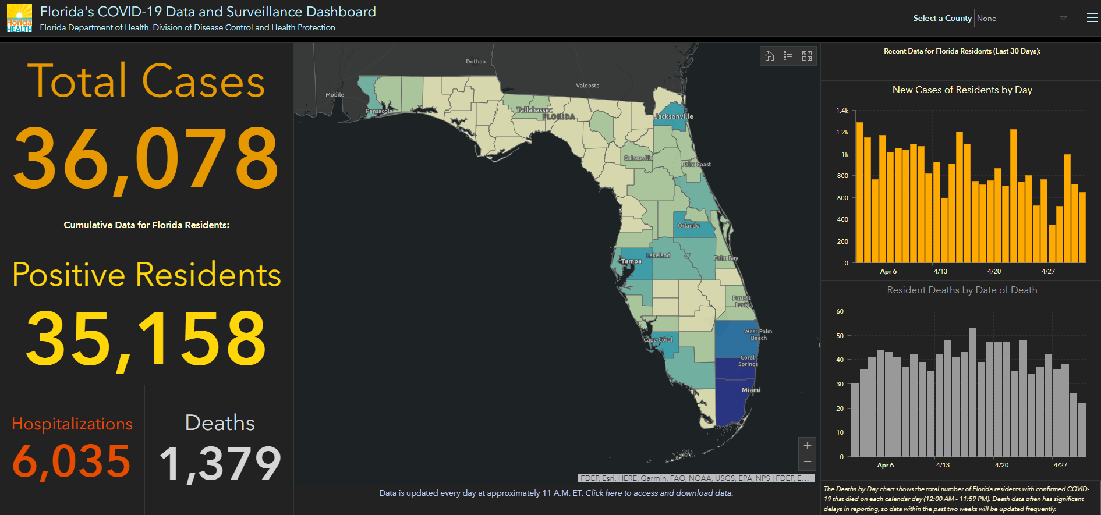Click the Deaths value 1,379
The width and height of the screenshot is (1101, 515).
coord(220,464)
